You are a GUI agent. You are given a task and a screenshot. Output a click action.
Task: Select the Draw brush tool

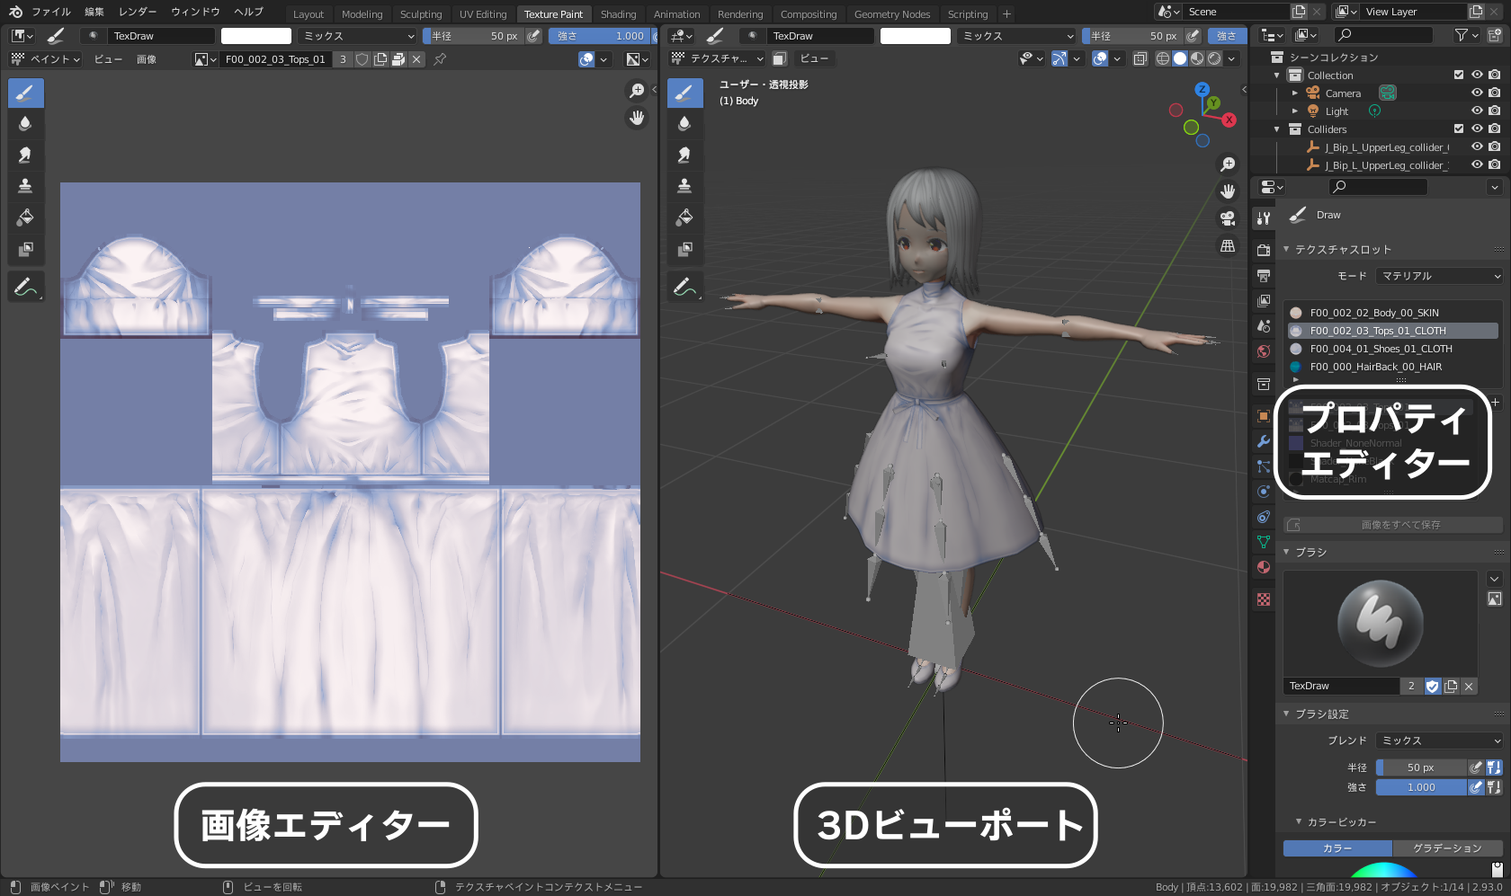pyautogui.click(x=25, y=93)
